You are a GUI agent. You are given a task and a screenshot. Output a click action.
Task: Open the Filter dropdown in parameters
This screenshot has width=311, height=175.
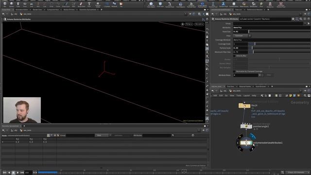[x=242, y=35]
